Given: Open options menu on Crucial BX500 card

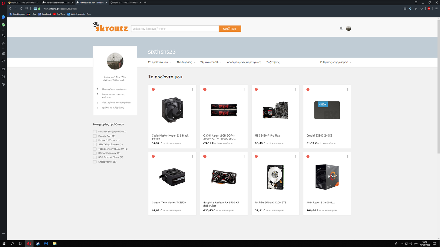Looking at the screenshot, I should 347,90.
